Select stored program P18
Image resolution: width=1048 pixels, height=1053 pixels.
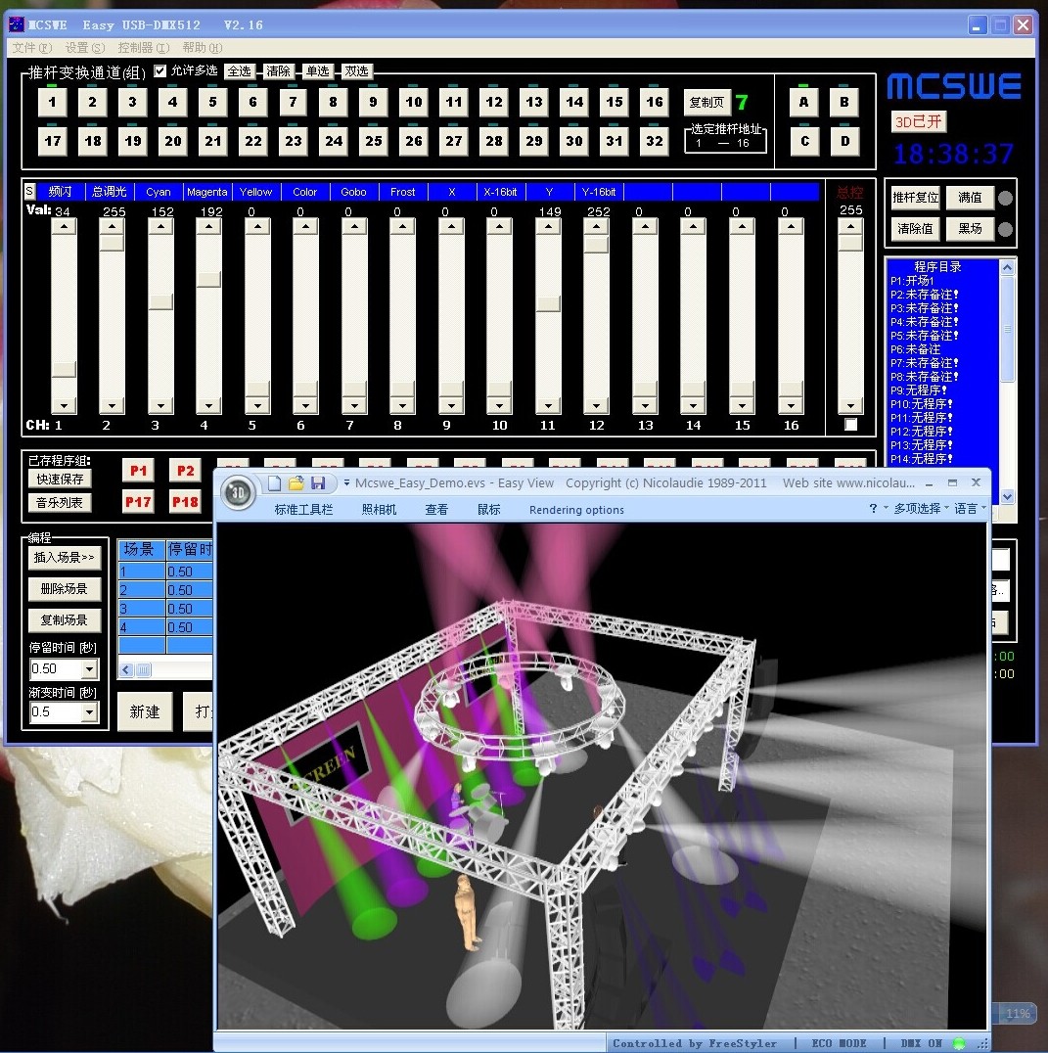[185, 502]
